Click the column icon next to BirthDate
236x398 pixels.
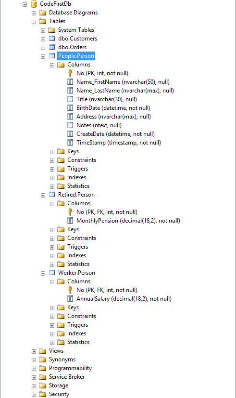click(70, 108)
